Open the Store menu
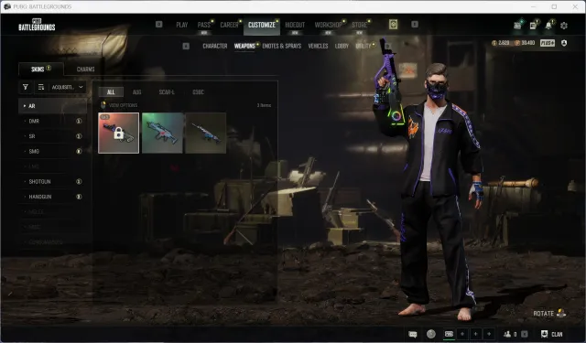The height and width of the screenshot is (343, 586). 360,25
